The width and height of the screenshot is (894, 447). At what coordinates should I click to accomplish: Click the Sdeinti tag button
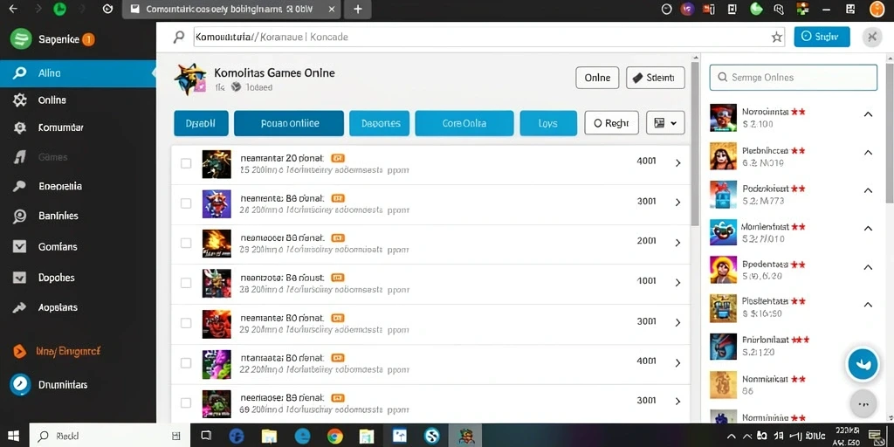click(655, 78)
